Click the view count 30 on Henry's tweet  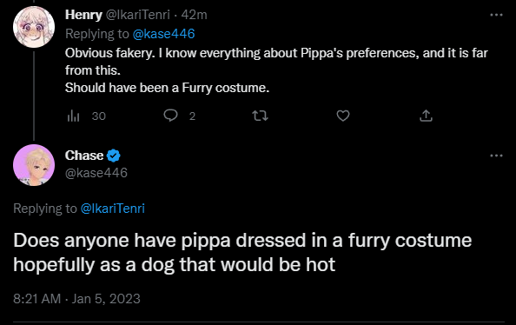coord(99,116)
